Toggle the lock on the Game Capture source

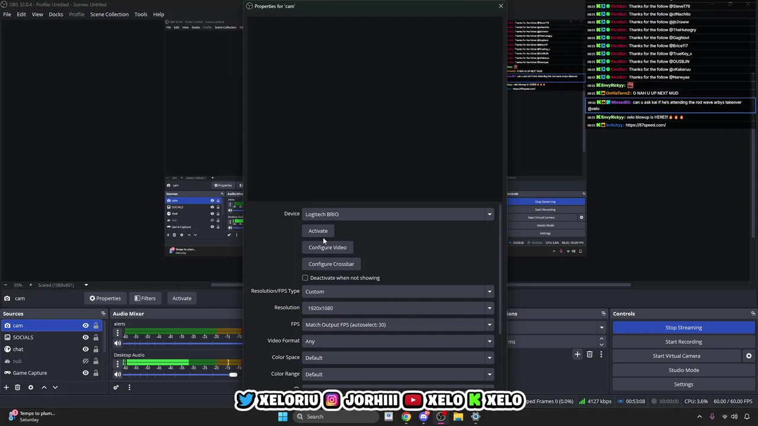(96, 373)
